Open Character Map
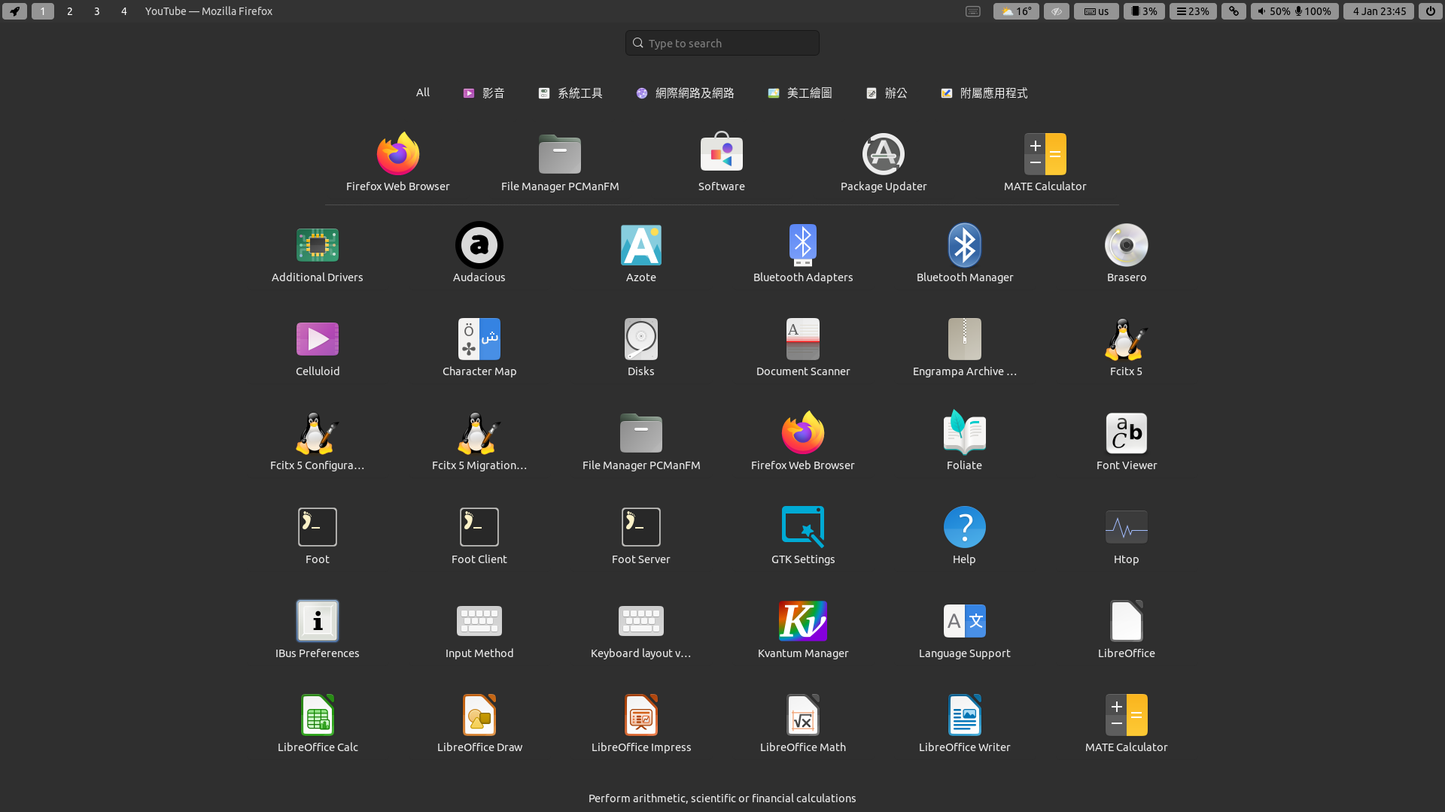Screen dimensions: 1445x812 click(479, 348)
